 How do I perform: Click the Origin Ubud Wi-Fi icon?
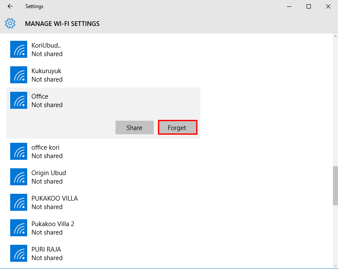(19, 177)
